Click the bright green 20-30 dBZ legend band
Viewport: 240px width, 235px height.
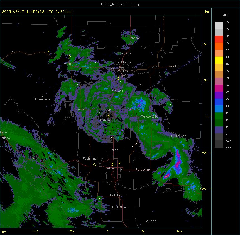pos(219,116)
